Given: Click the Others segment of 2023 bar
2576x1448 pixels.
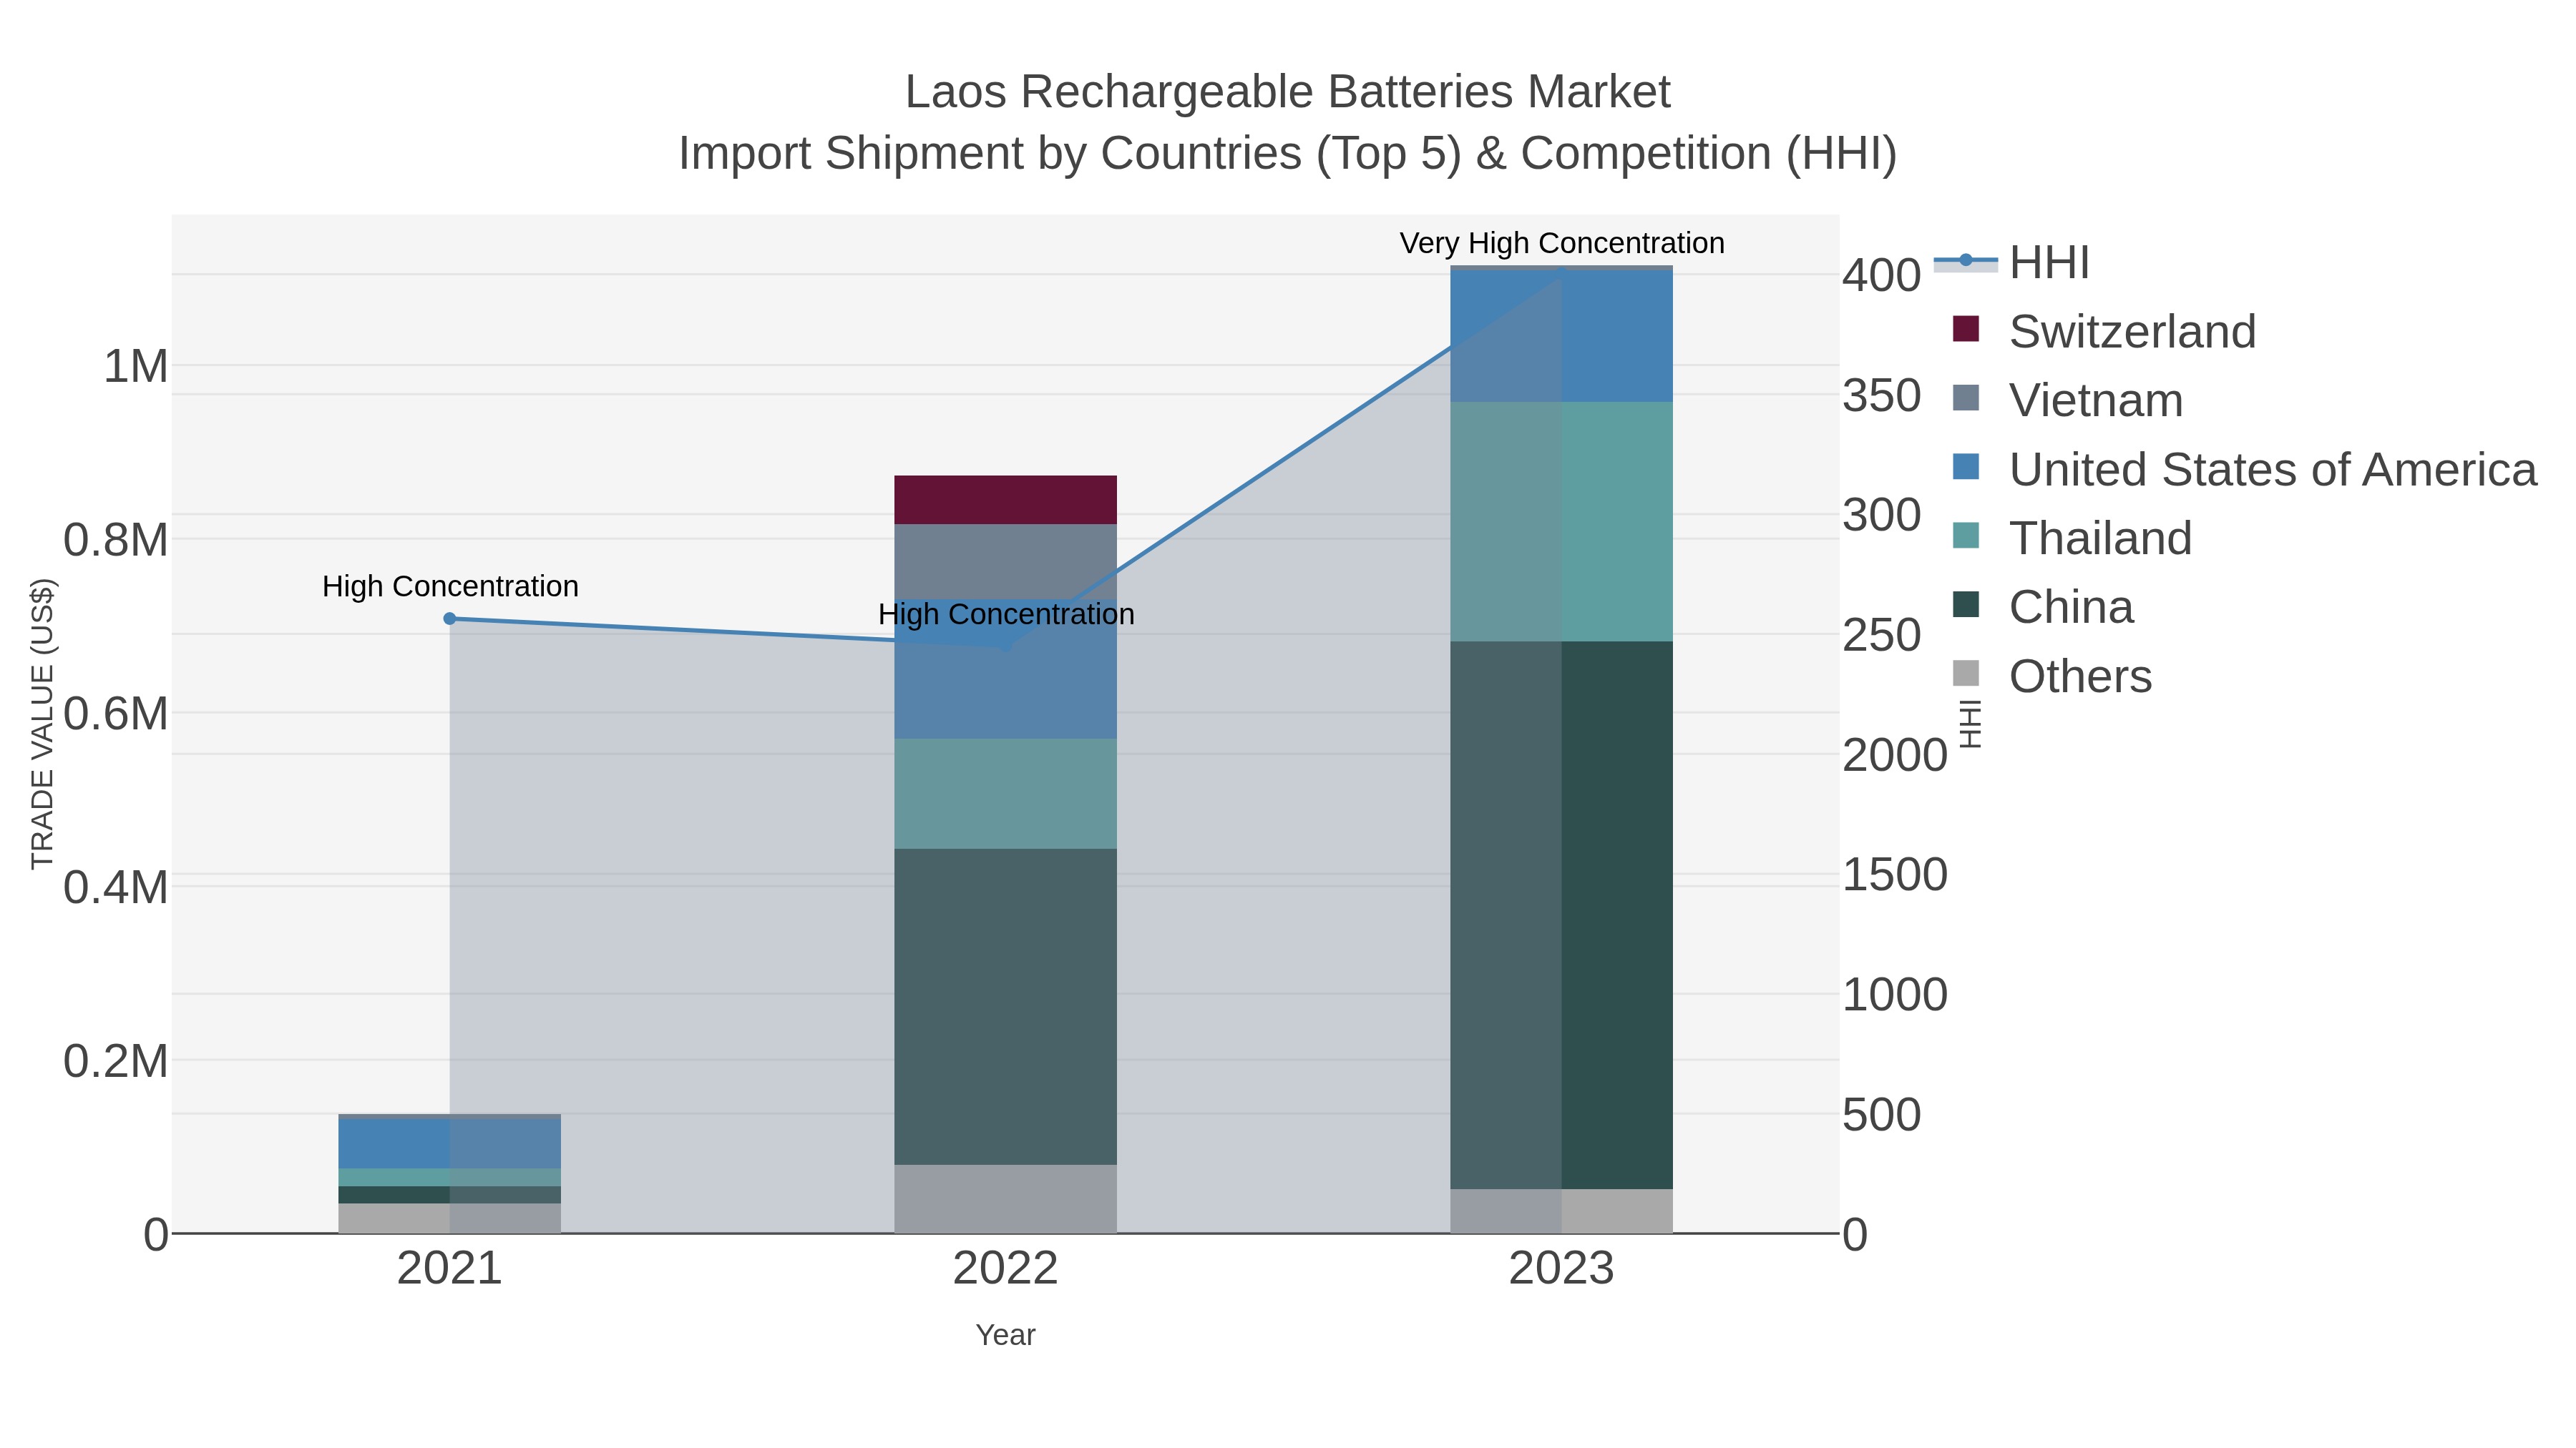Looking at the screenshot, I should click(1561, 1211).
